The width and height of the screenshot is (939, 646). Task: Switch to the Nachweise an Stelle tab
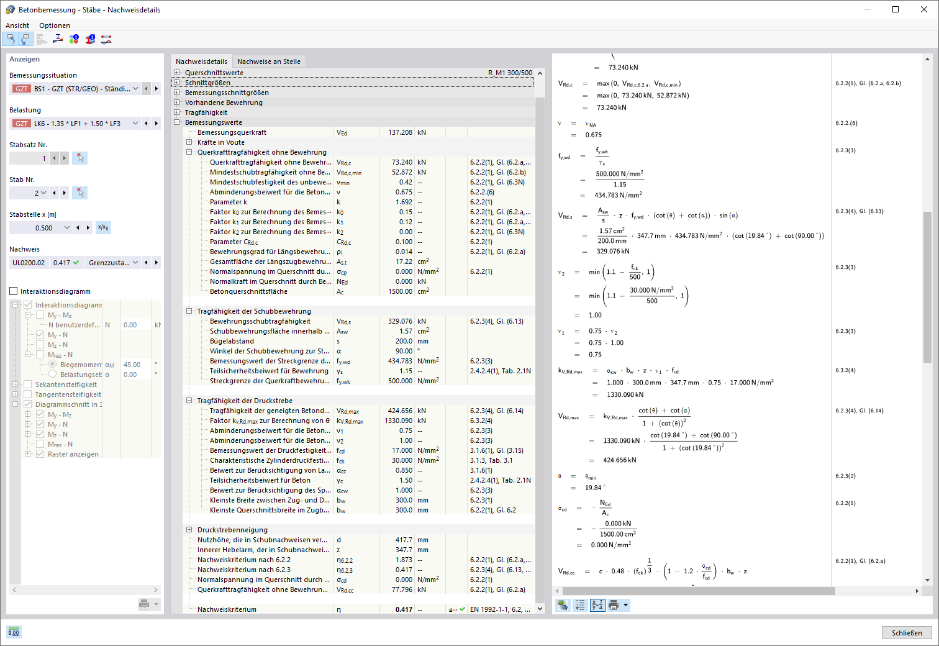click(x=269, y=61)
